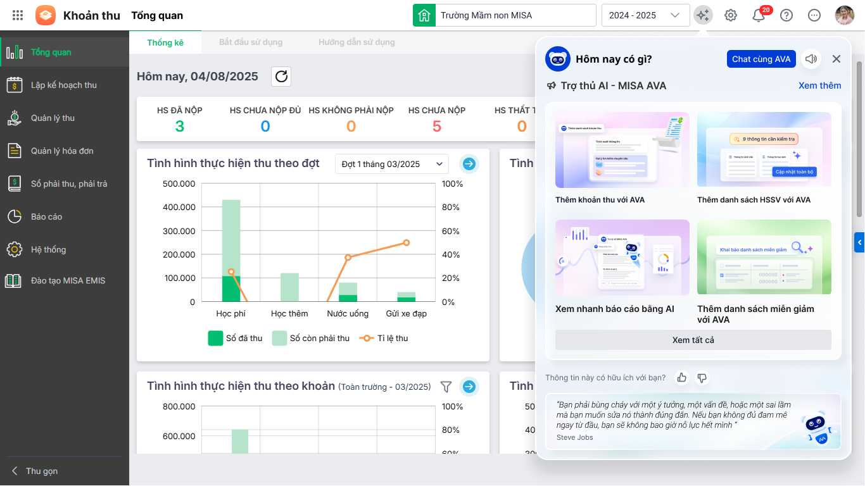Toggle the Số đã thu legend swatch

pyautogui.click(x=215, y=338)
